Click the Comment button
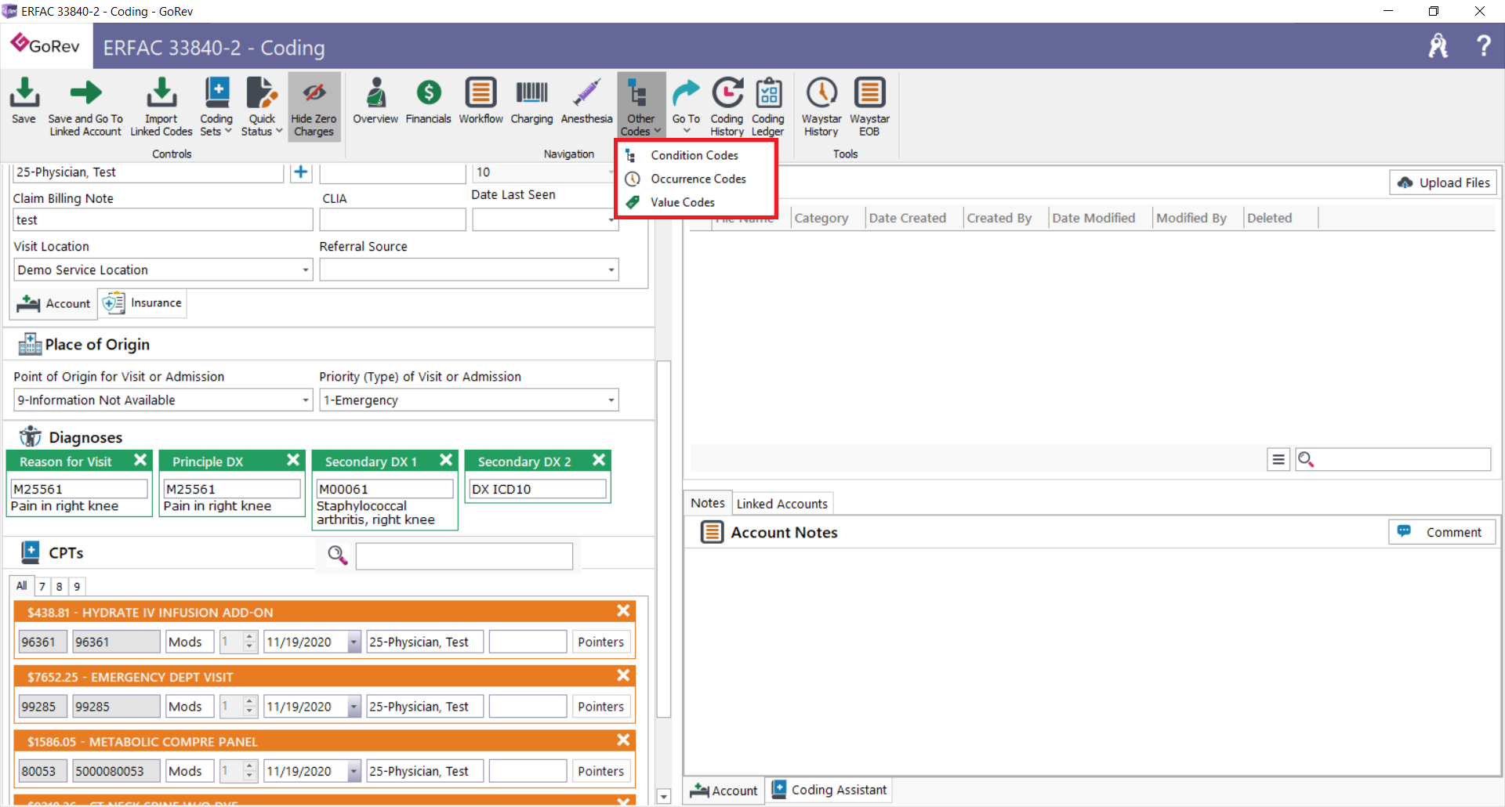The image size is (1505, 807). (1442, 532)
